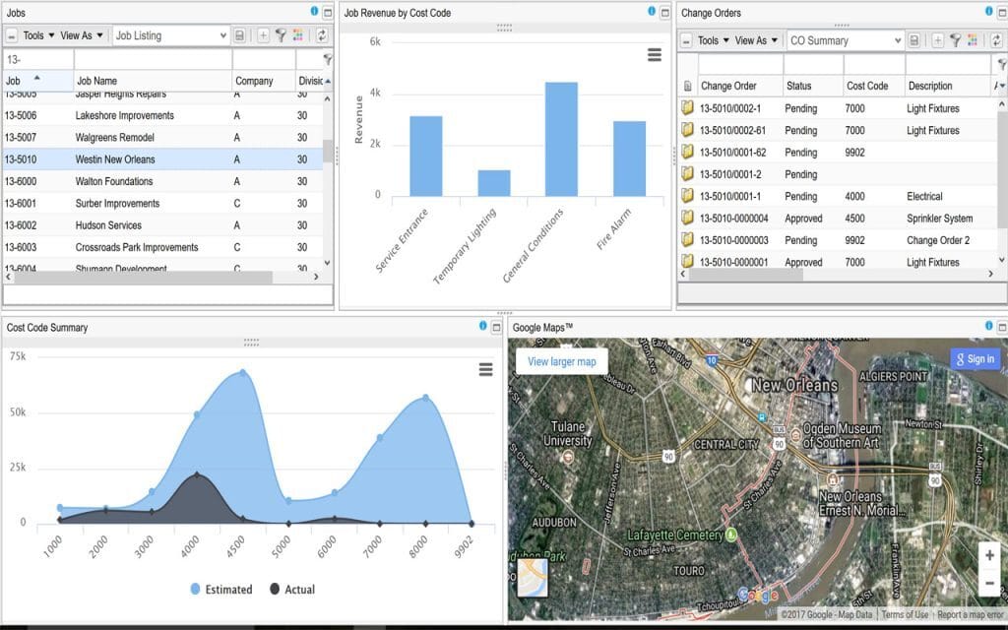Screen dimensions: 1008x630
Task: Open the Job Listing view dropdown
Action: 171,35
